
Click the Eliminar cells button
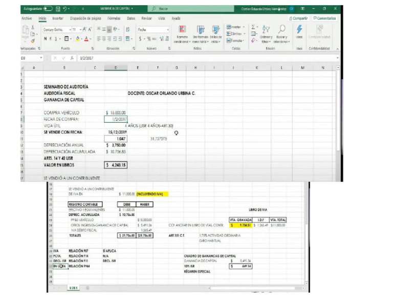coord(235,34)
